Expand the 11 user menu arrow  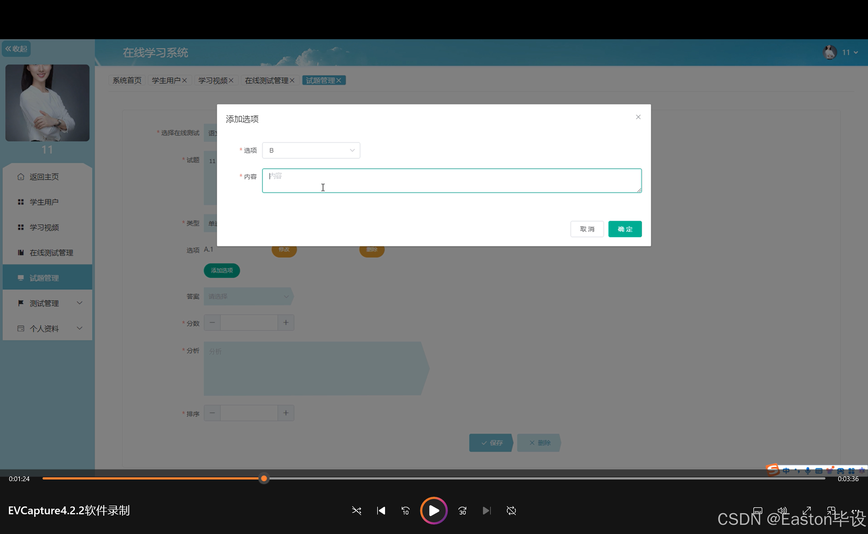[x=856, y=53]
